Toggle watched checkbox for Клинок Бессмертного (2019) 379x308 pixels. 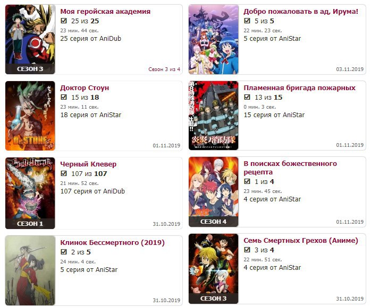(x=64, y=252)
